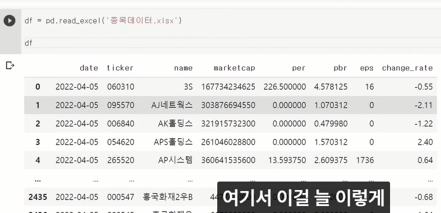Click pbr value 0.479980
The image size is (441, 213).
point(331,124)
